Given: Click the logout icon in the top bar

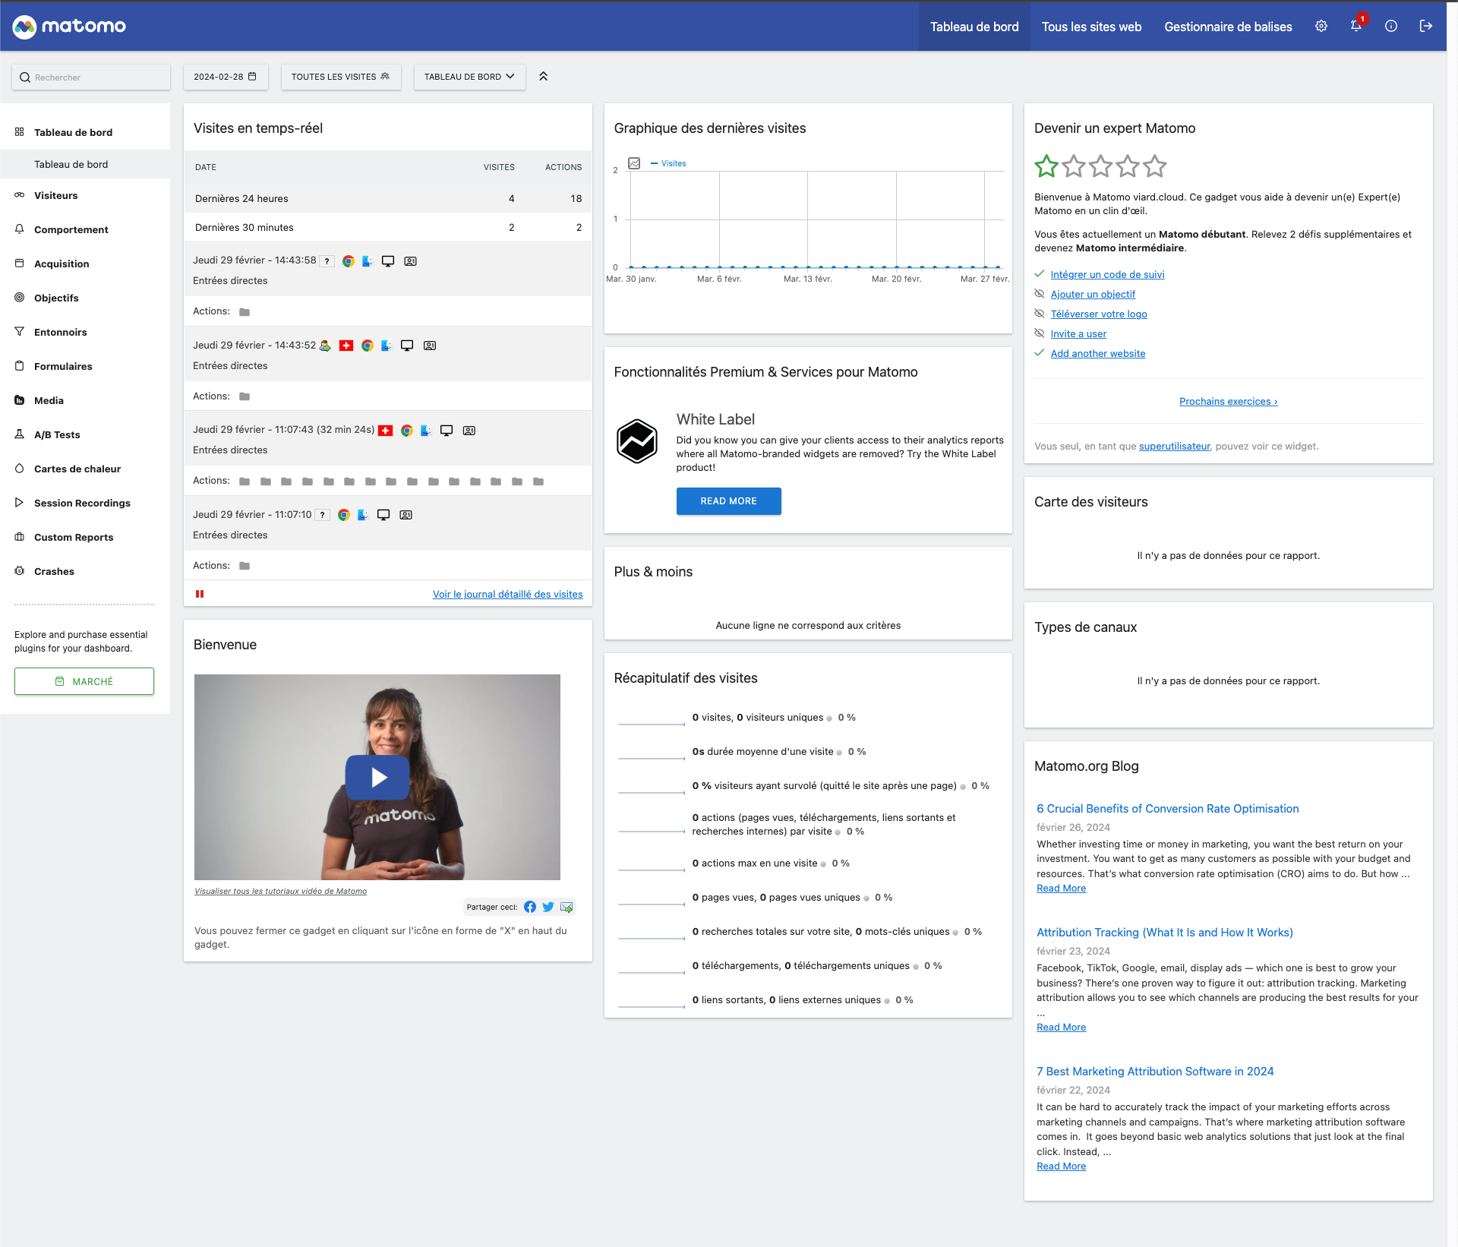Looking at the screenshot, I should (1426, 26).
